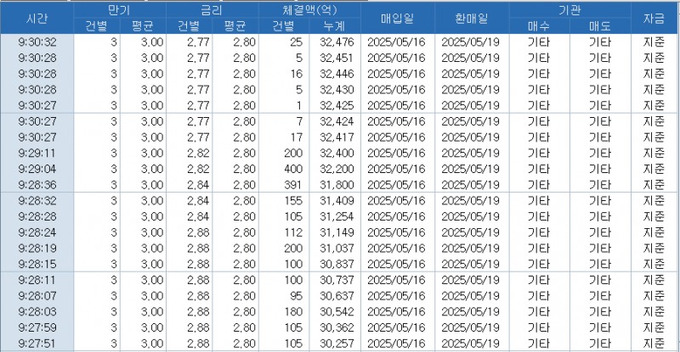680x352 pixels.
Task: Click the 누계 sub-header
Action: coord(335,26)
